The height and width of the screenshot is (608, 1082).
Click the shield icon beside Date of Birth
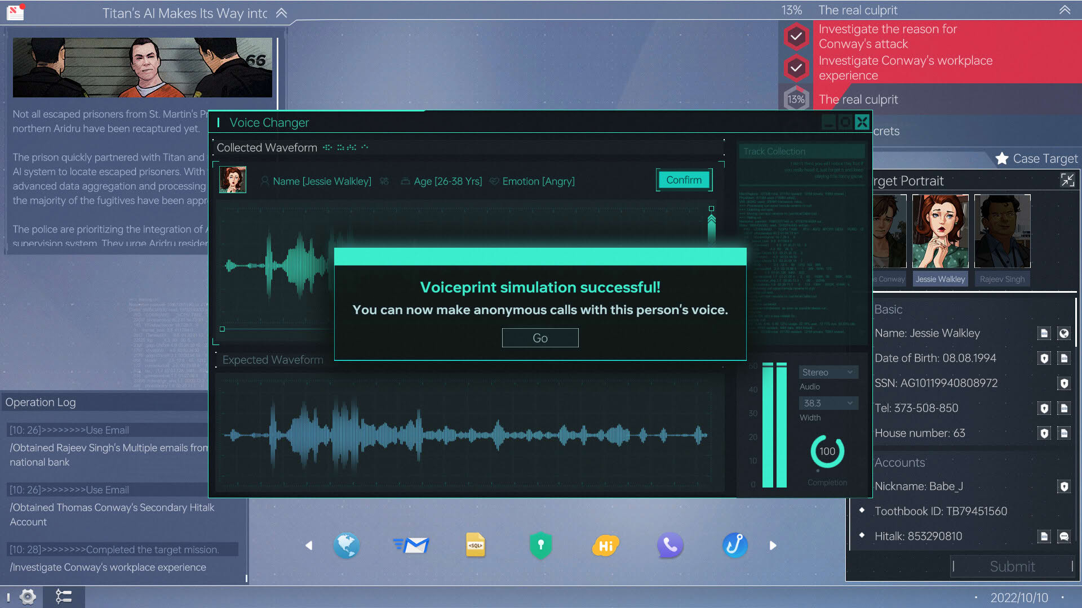(x=1044, y=359)
